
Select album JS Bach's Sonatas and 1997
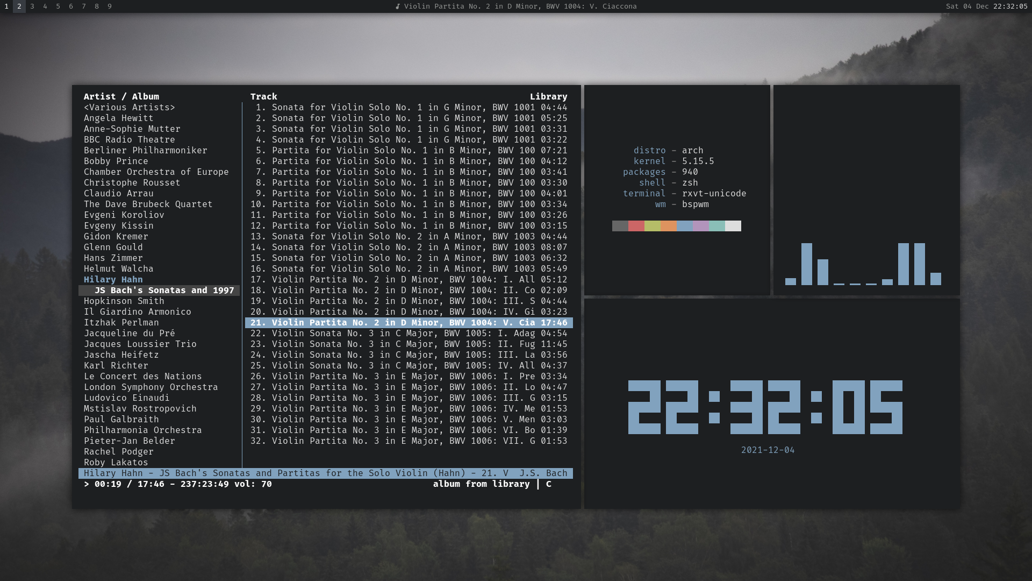(164, 290)
